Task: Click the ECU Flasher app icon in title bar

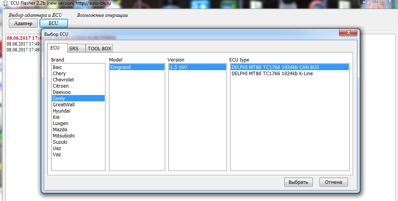Action: pos(5,3)
